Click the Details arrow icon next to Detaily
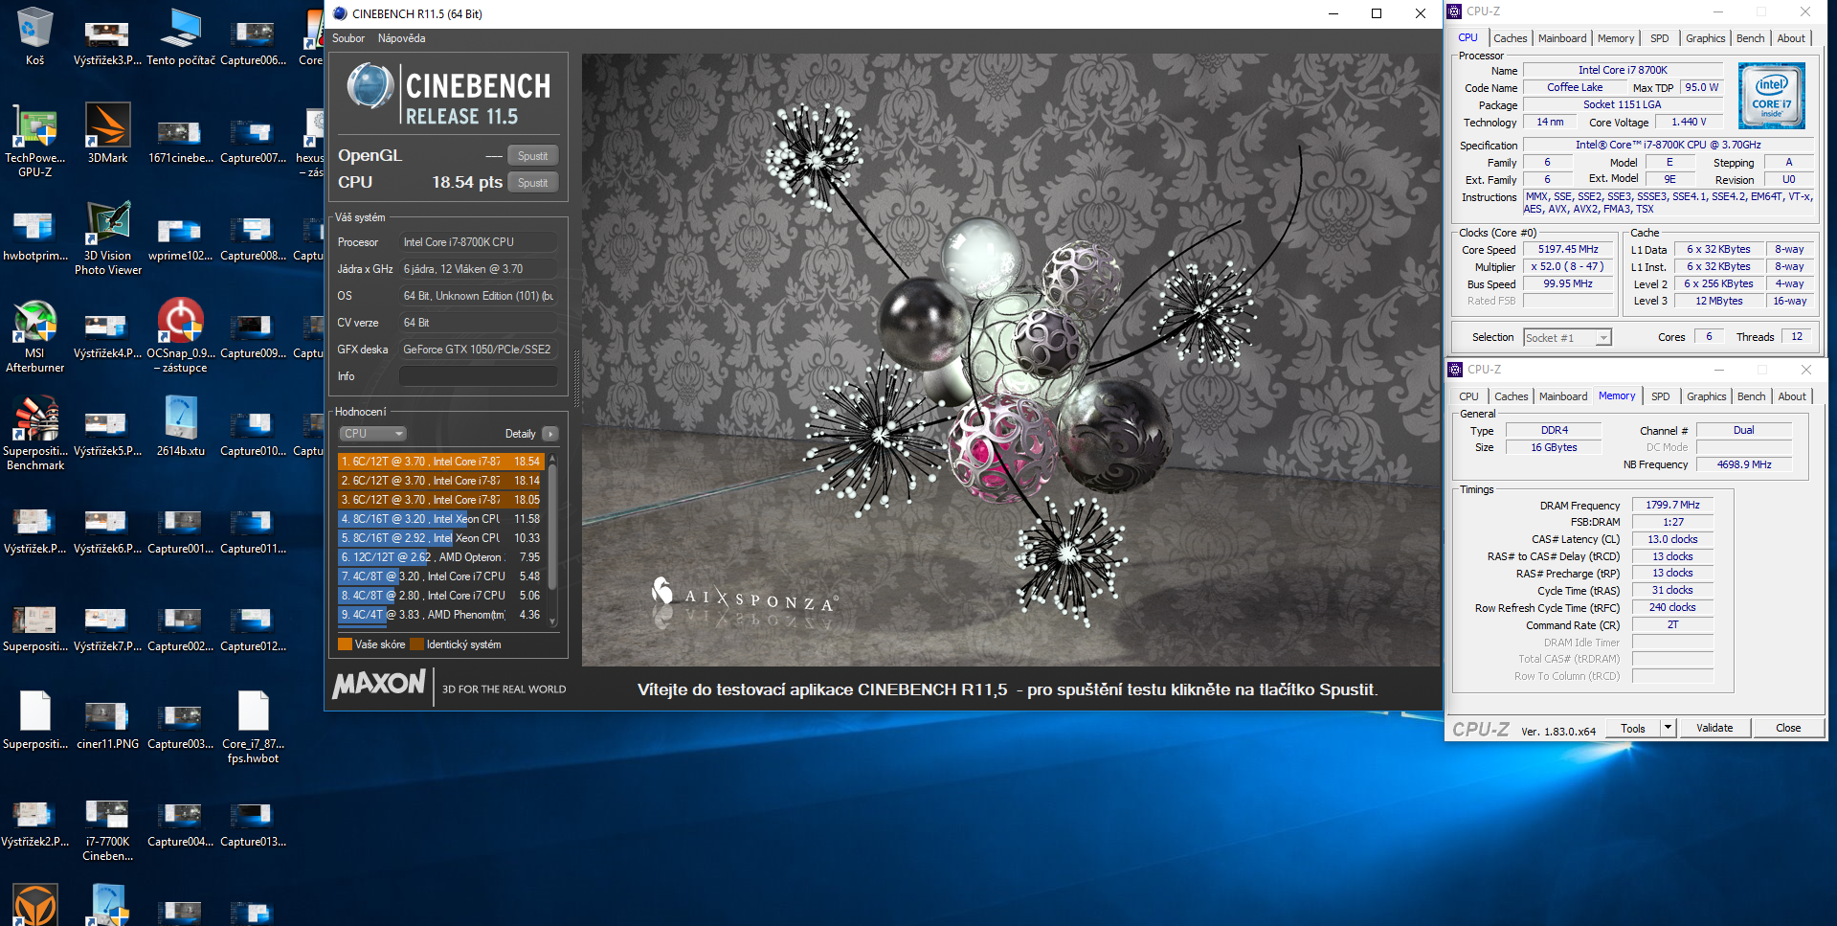Screen dimensions: 1837x926 (x=550, y=434)
